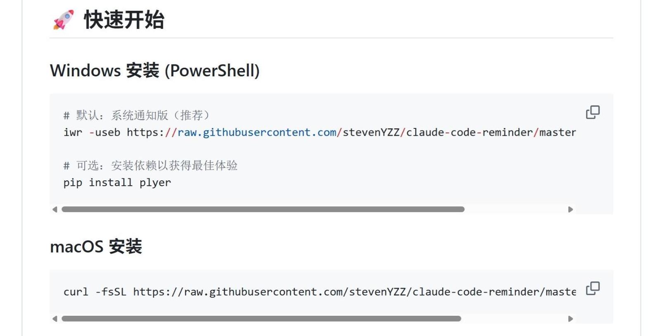Click the Windows 安装 (PowerShell) heading
Image resolution: width=648 pixels, height=336 pixels.
pyautogui.click(x=155, y=71)
